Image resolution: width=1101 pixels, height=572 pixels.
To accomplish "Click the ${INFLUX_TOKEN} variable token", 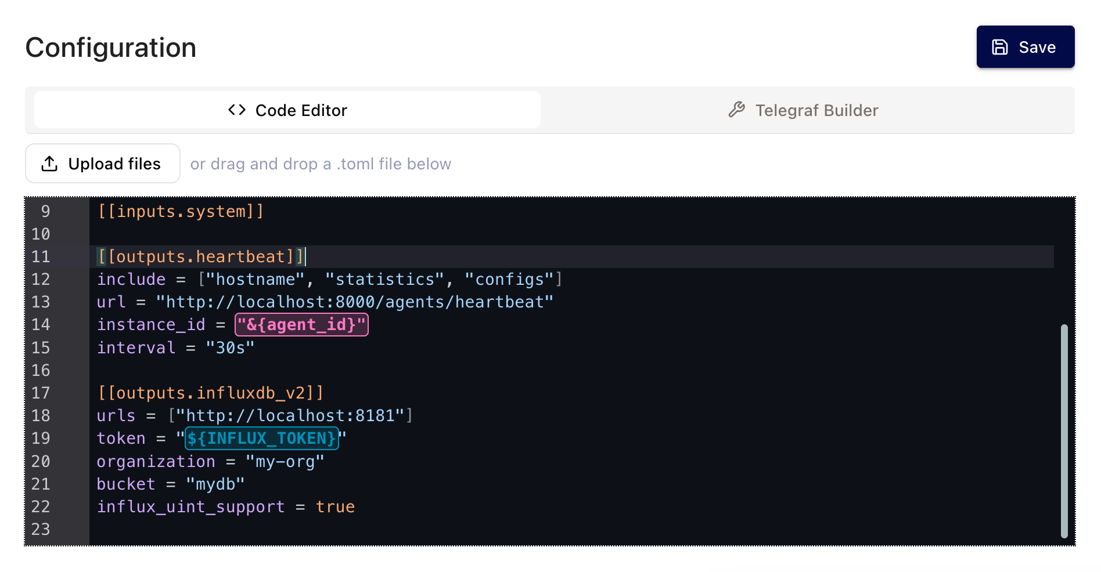I will 261,439.
